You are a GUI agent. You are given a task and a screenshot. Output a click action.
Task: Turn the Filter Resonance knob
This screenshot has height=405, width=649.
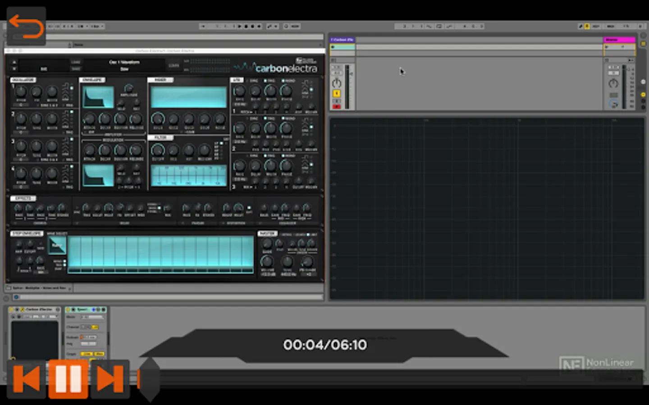(174, 150)
